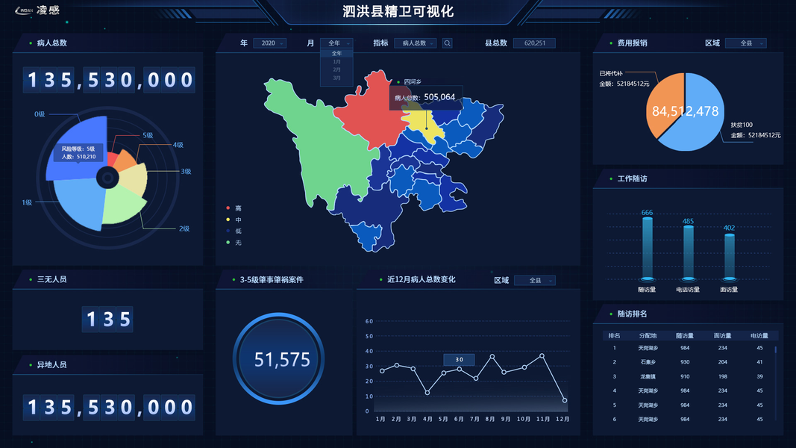Open the 费用报销 区域 全县 dropdown
The image size is (796, 448).
tap(746, 43)
